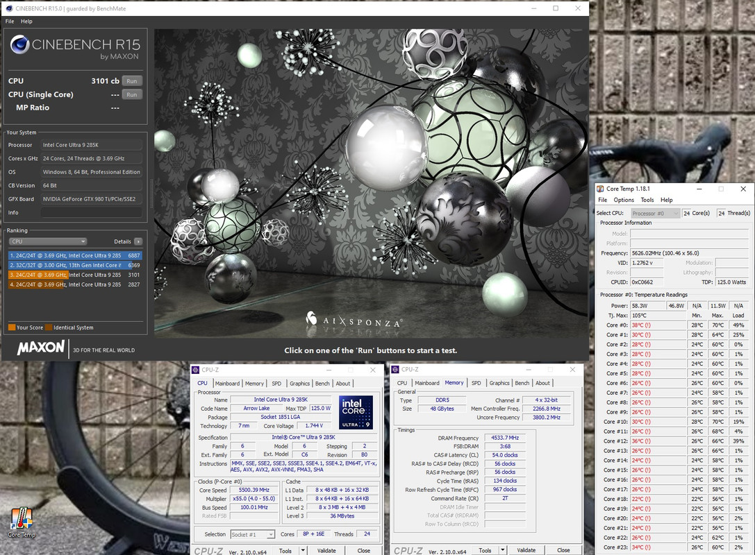755x555 pixels.
Task: Click the Core Temp window title icon
Action: click(600, 189)
